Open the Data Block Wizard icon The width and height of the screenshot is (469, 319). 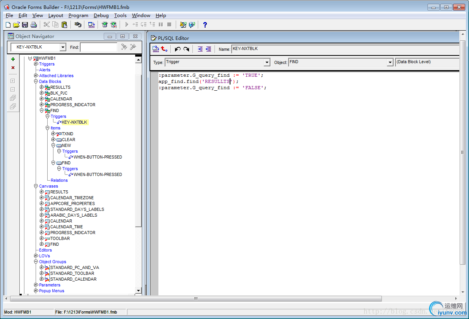coord(183,25)
